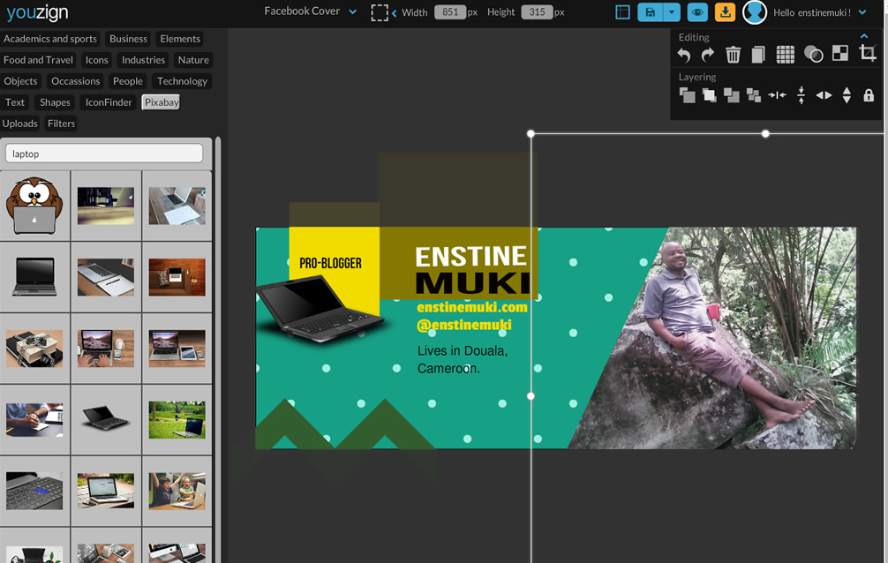
Task: Edit the Height field showing 315
Action: coord(537,11)
